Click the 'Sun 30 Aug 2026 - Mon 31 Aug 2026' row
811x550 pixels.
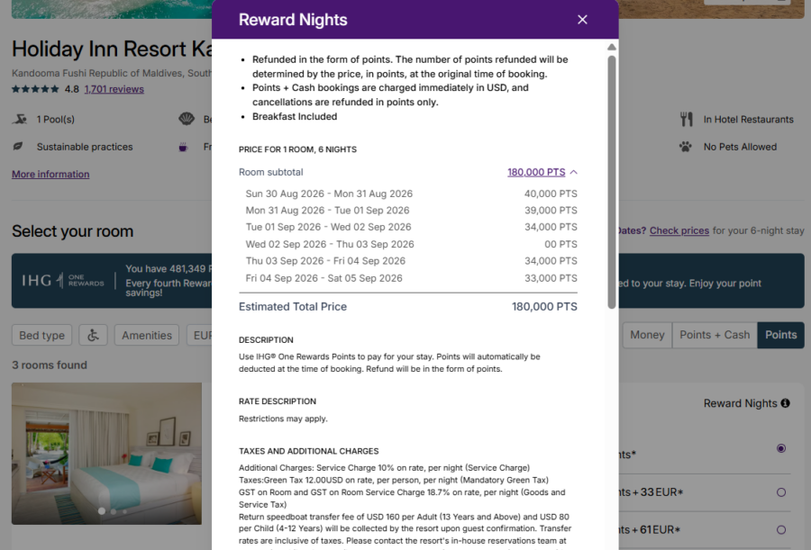(411, 194)
